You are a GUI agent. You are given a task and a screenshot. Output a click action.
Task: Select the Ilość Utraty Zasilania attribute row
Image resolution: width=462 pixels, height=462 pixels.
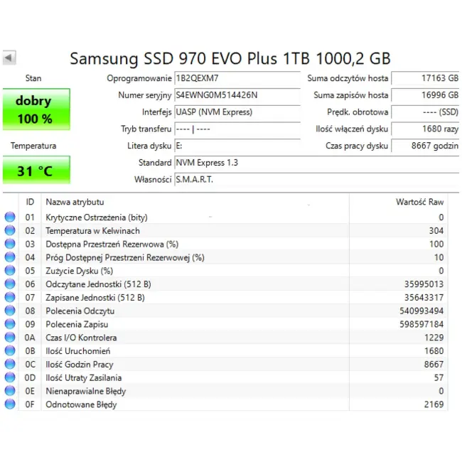tap(213, 377)
